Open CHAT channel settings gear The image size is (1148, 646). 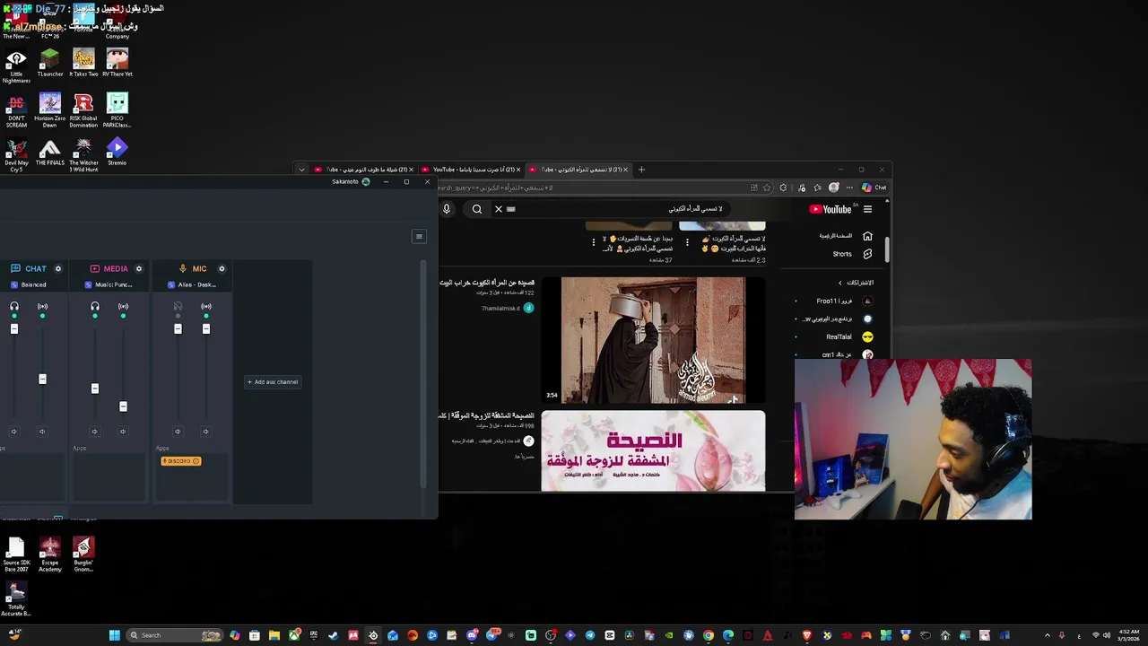pyautogui.click(x=58, y=268)
